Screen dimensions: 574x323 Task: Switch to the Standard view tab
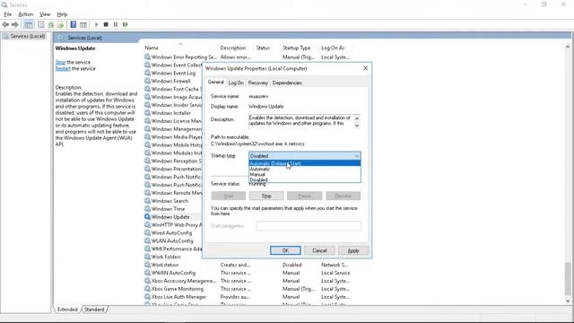[x=94, y=310]
